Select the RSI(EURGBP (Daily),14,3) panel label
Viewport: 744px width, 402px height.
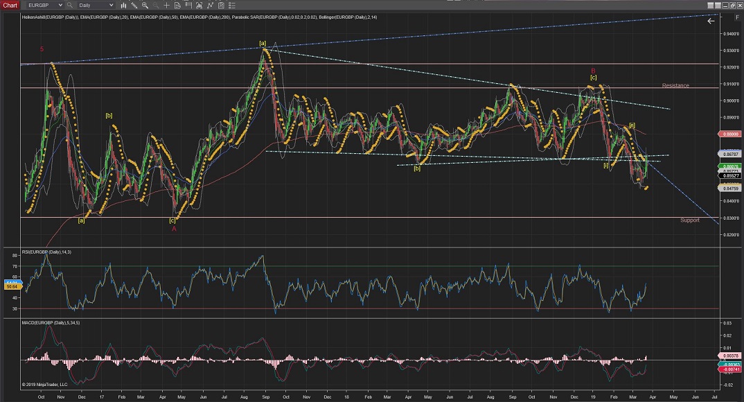pos(46,252)
